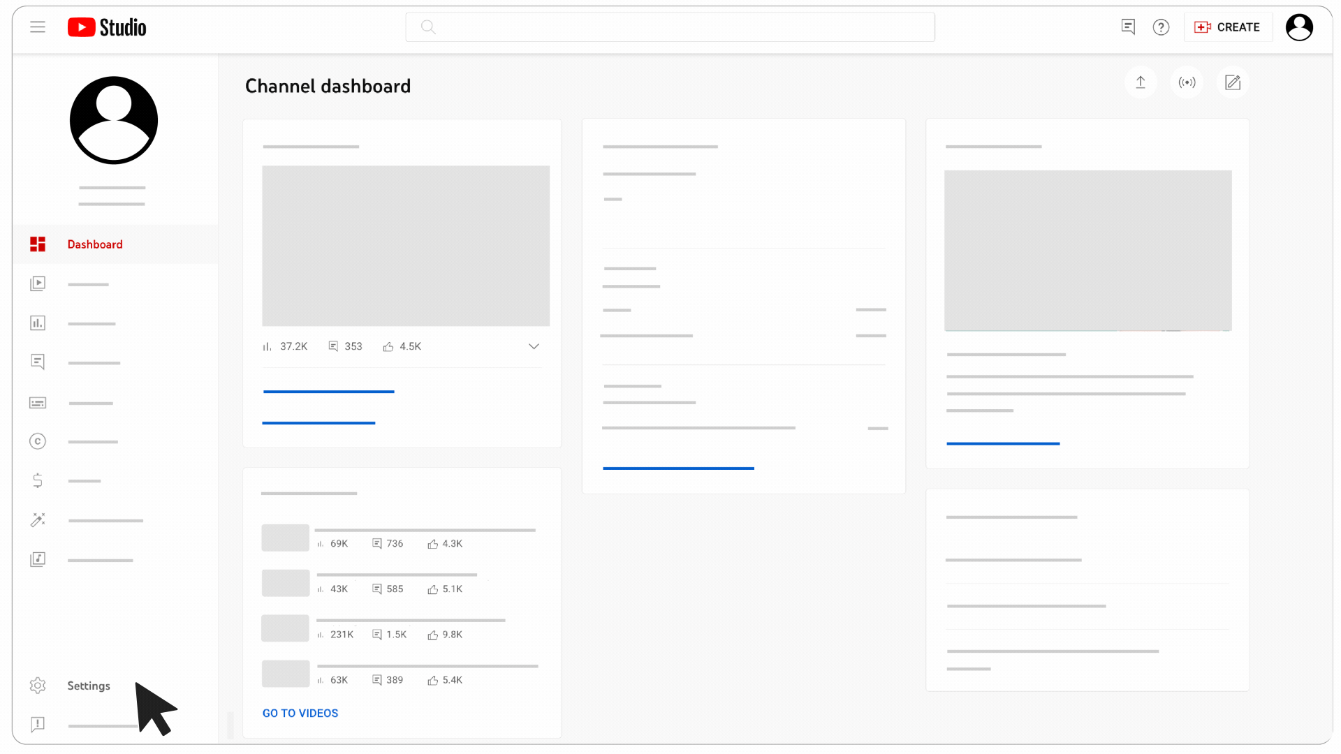Screen dimensions: 1341x754
Task: Click the Monetization dollar icon
Action: coord(38,480)
